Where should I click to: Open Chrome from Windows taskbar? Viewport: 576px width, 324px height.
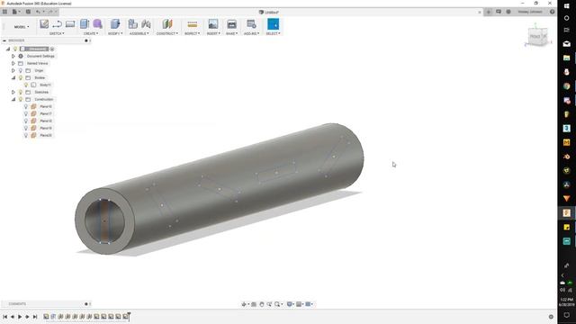tap(566, 86)
